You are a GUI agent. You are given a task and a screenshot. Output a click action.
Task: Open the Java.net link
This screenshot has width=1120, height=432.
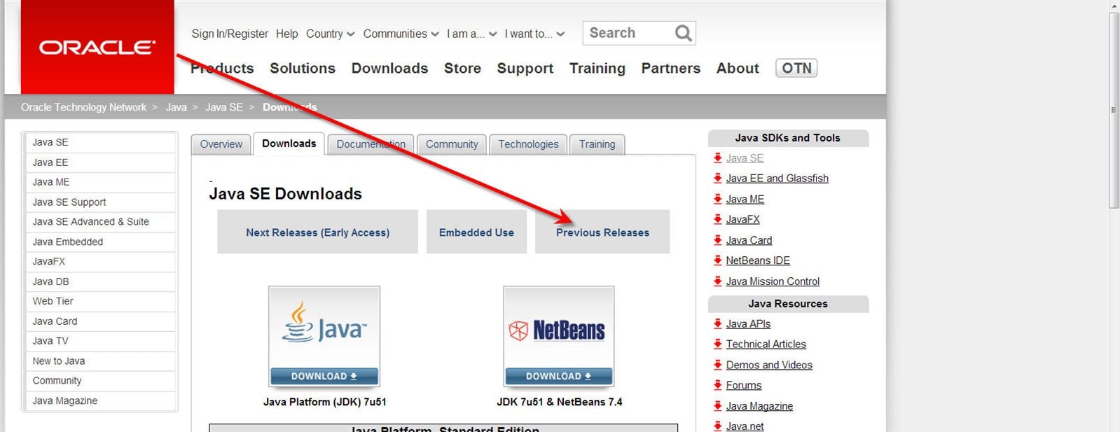pos(745,426)
